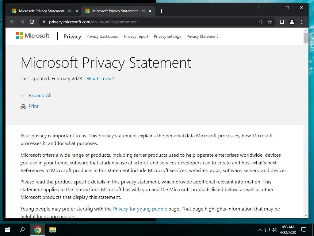The image size is (314, 236).
Task: Click the Print link
Action: (33, 106)
